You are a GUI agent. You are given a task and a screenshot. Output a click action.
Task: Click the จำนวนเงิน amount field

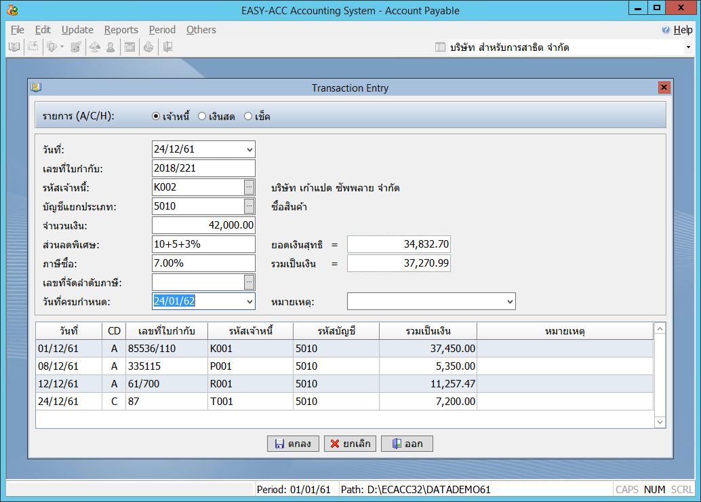pyautogui.click(x=203, y=225)
